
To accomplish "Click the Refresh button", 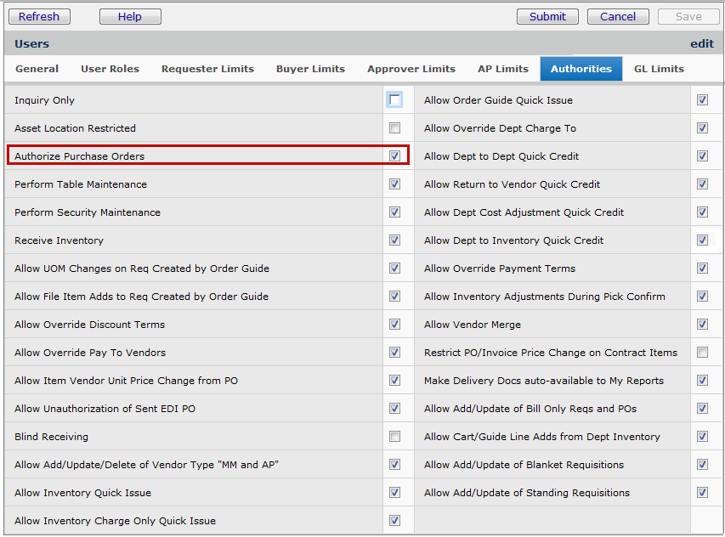I will tap(39, 16).
